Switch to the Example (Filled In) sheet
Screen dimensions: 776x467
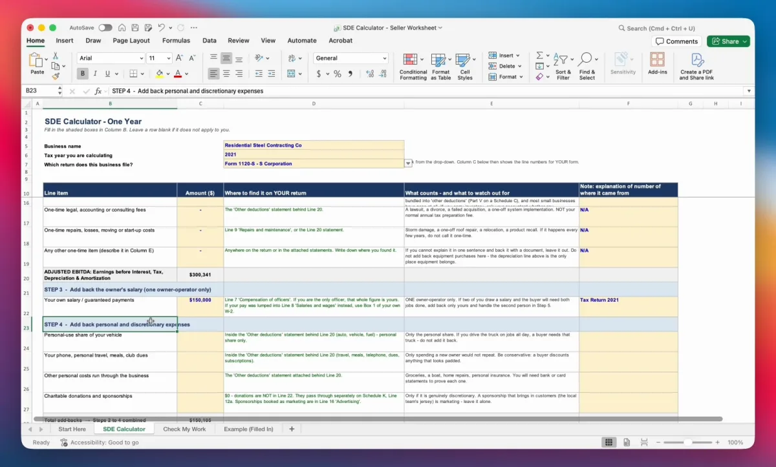point(248,429)
